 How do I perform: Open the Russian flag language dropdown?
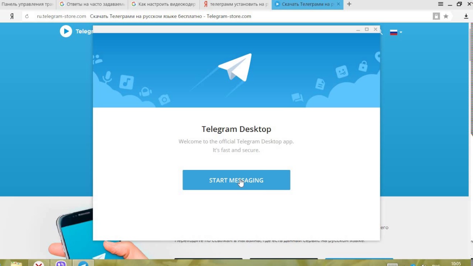(396, 33)
